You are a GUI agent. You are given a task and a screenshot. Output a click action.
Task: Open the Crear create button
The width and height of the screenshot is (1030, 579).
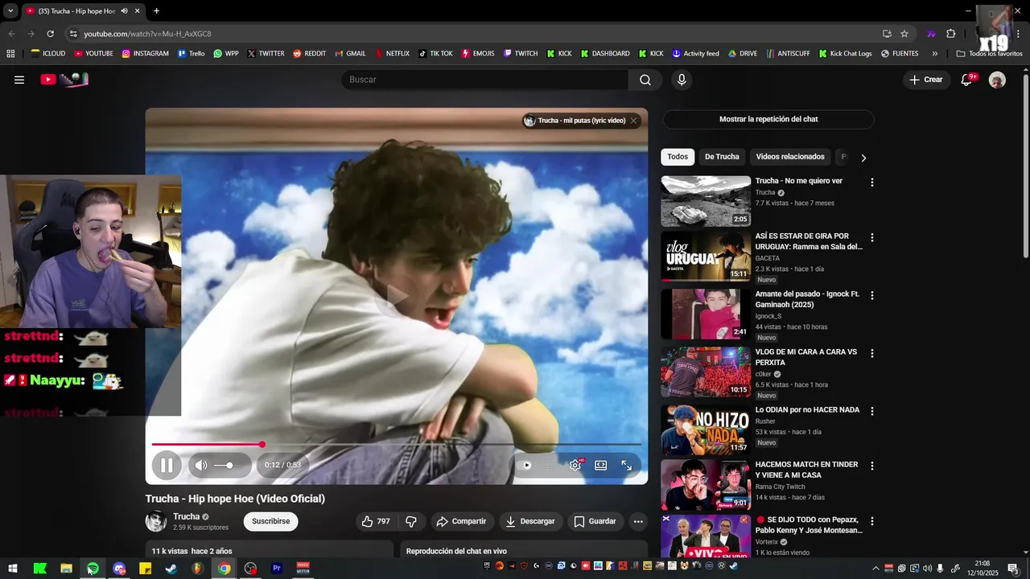(926, 80)
